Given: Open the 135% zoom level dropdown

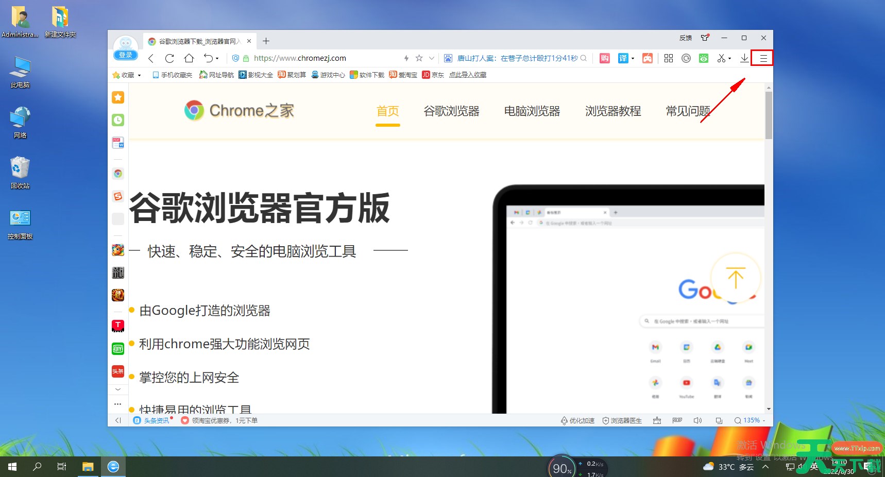Looking at the screenshot, I should pos(752,420).
